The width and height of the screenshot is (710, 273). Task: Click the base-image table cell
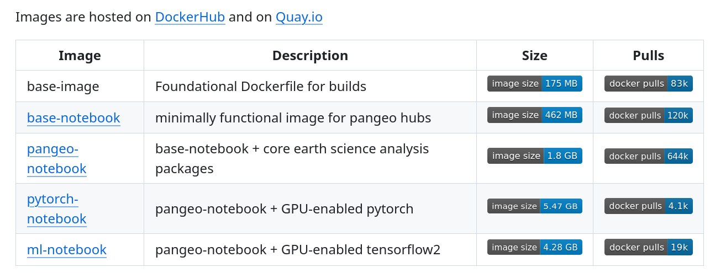click(x=63, y=87)
